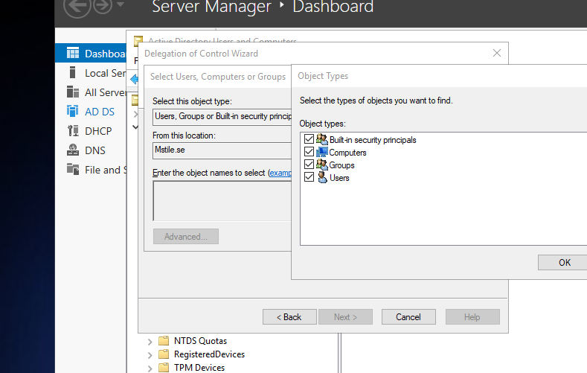The image size is (587, 373).
Task: Click the RegisteredDevices folder icon
Action: pyautogui.click(x=164, y=354)
